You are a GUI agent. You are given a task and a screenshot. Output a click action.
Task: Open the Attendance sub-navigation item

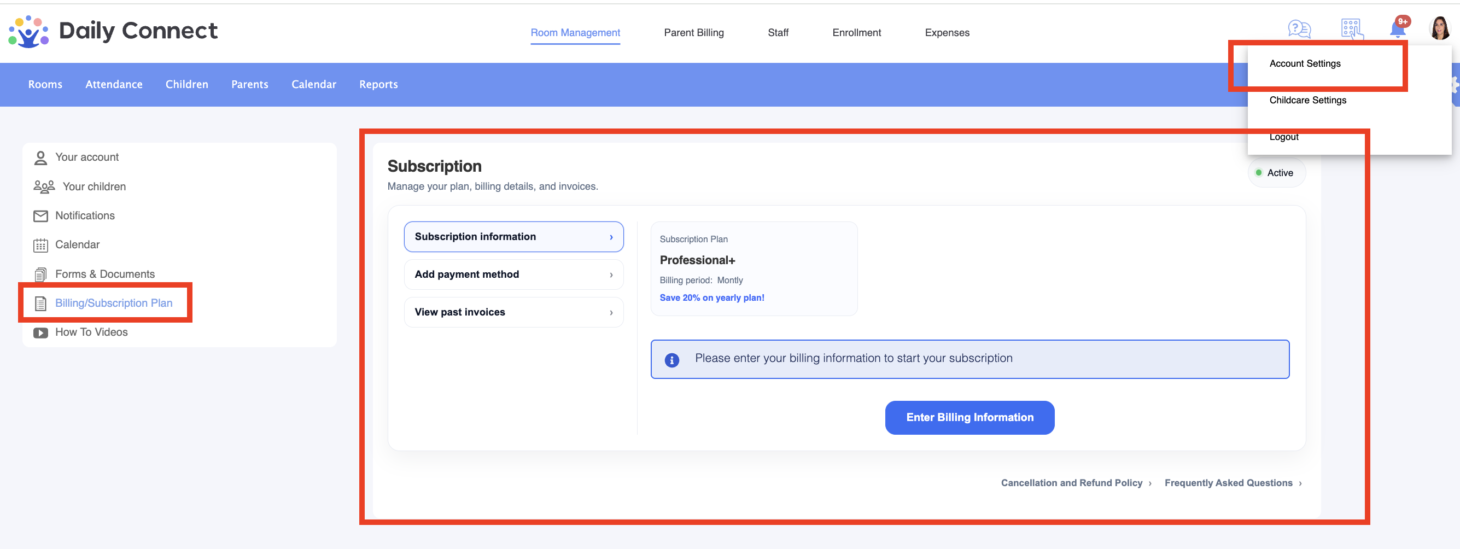[x=114, y=84]
